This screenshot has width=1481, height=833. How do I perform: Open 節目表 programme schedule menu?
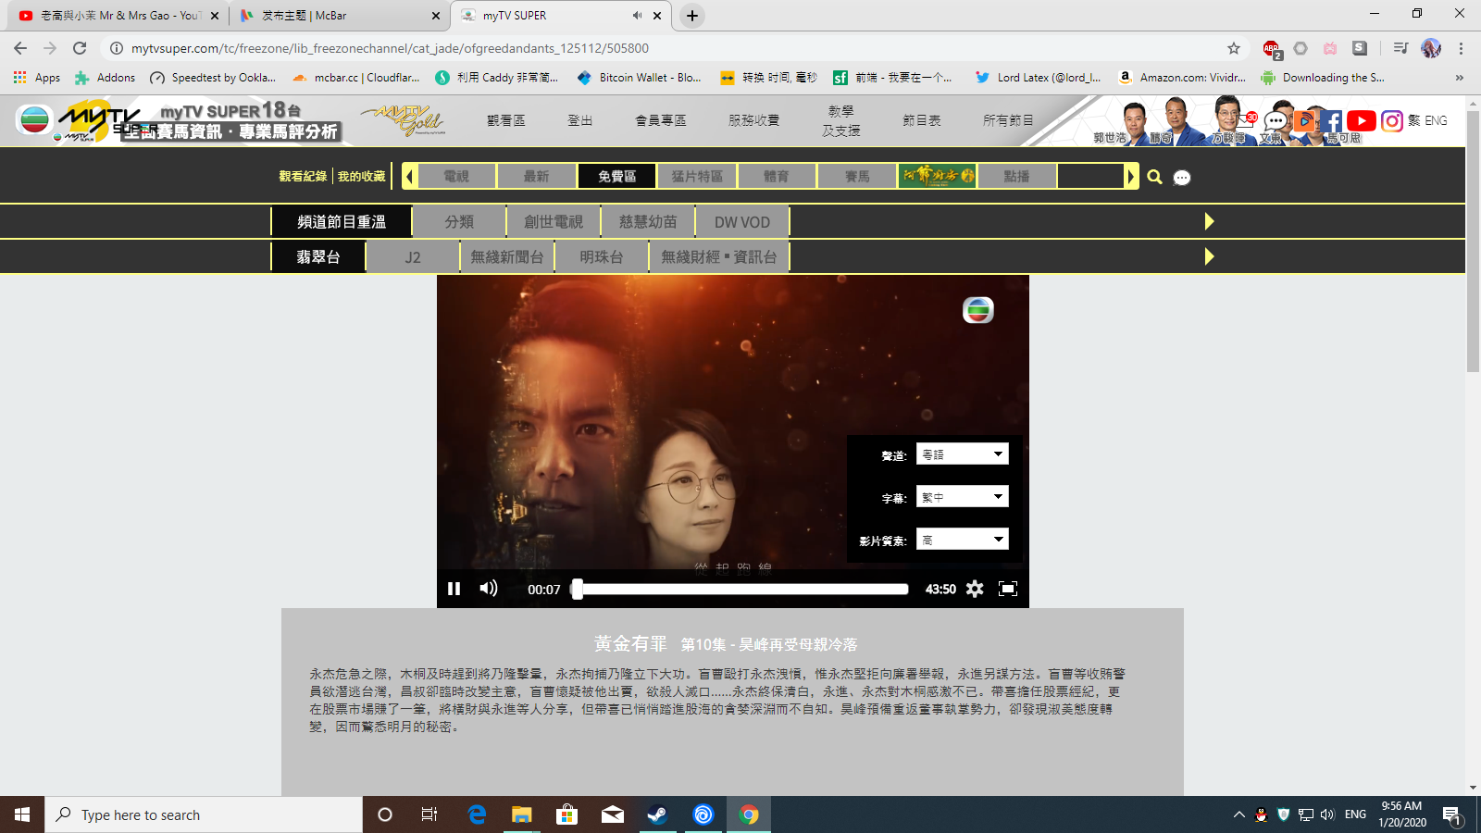click(x=922, y=120)
